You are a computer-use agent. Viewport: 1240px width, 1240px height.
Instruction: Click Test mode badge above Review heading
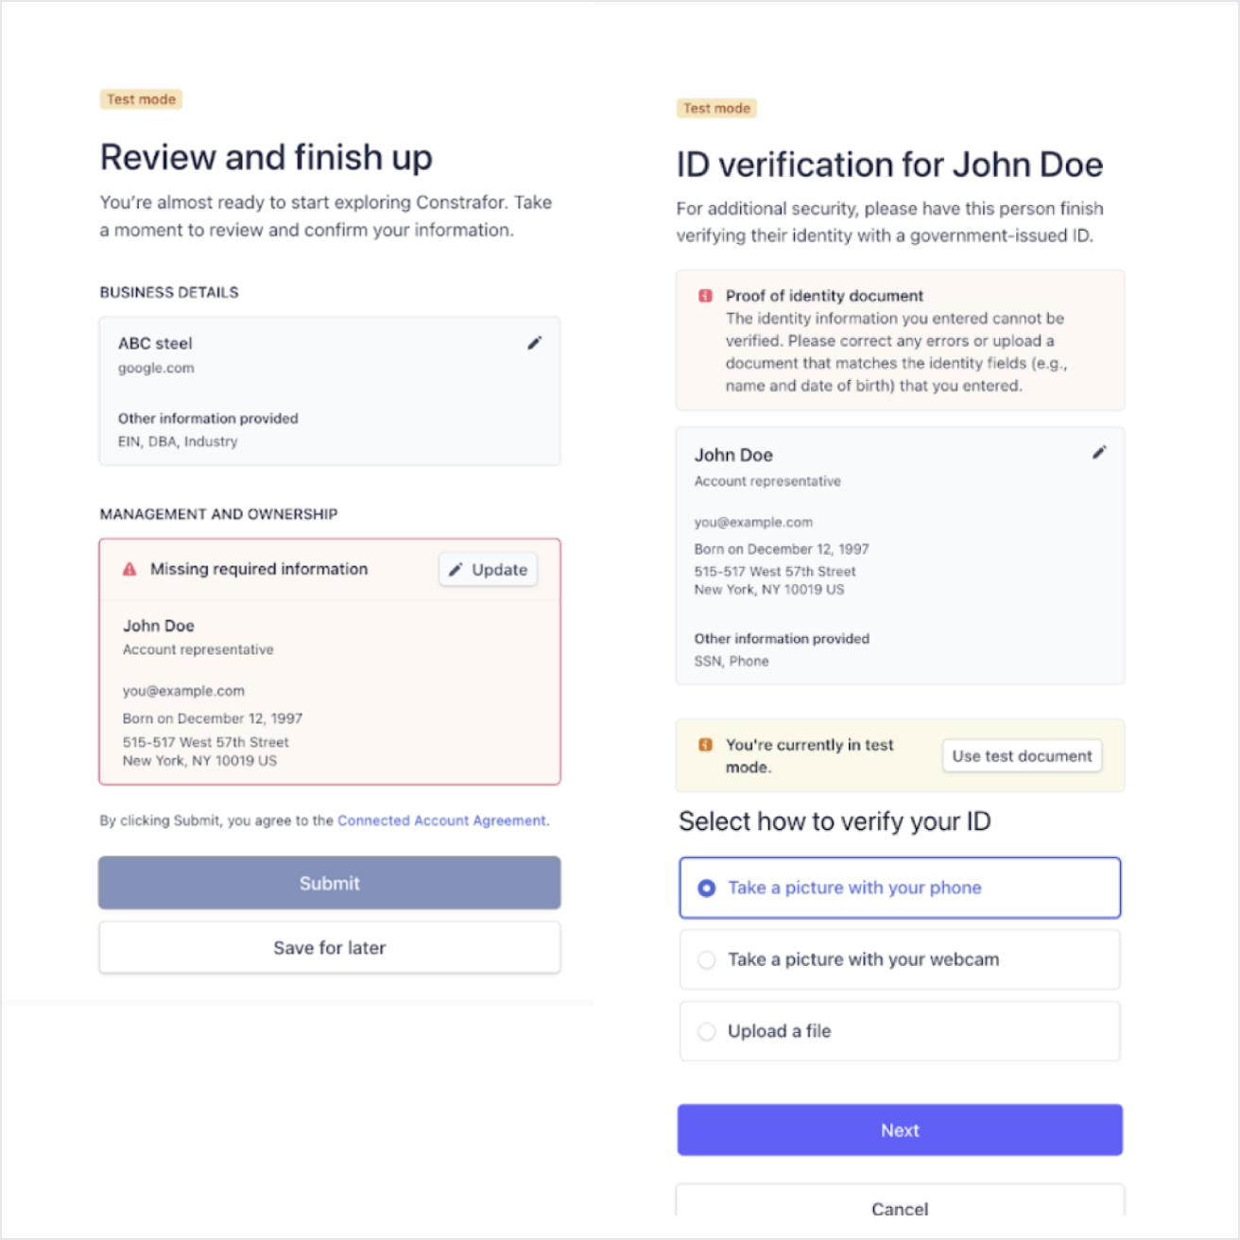141,99
